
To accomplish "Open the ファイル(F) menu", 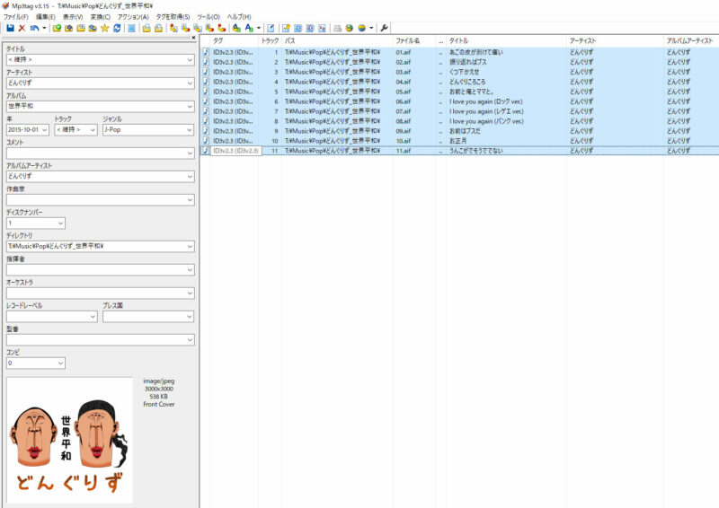I will [16, 16].
